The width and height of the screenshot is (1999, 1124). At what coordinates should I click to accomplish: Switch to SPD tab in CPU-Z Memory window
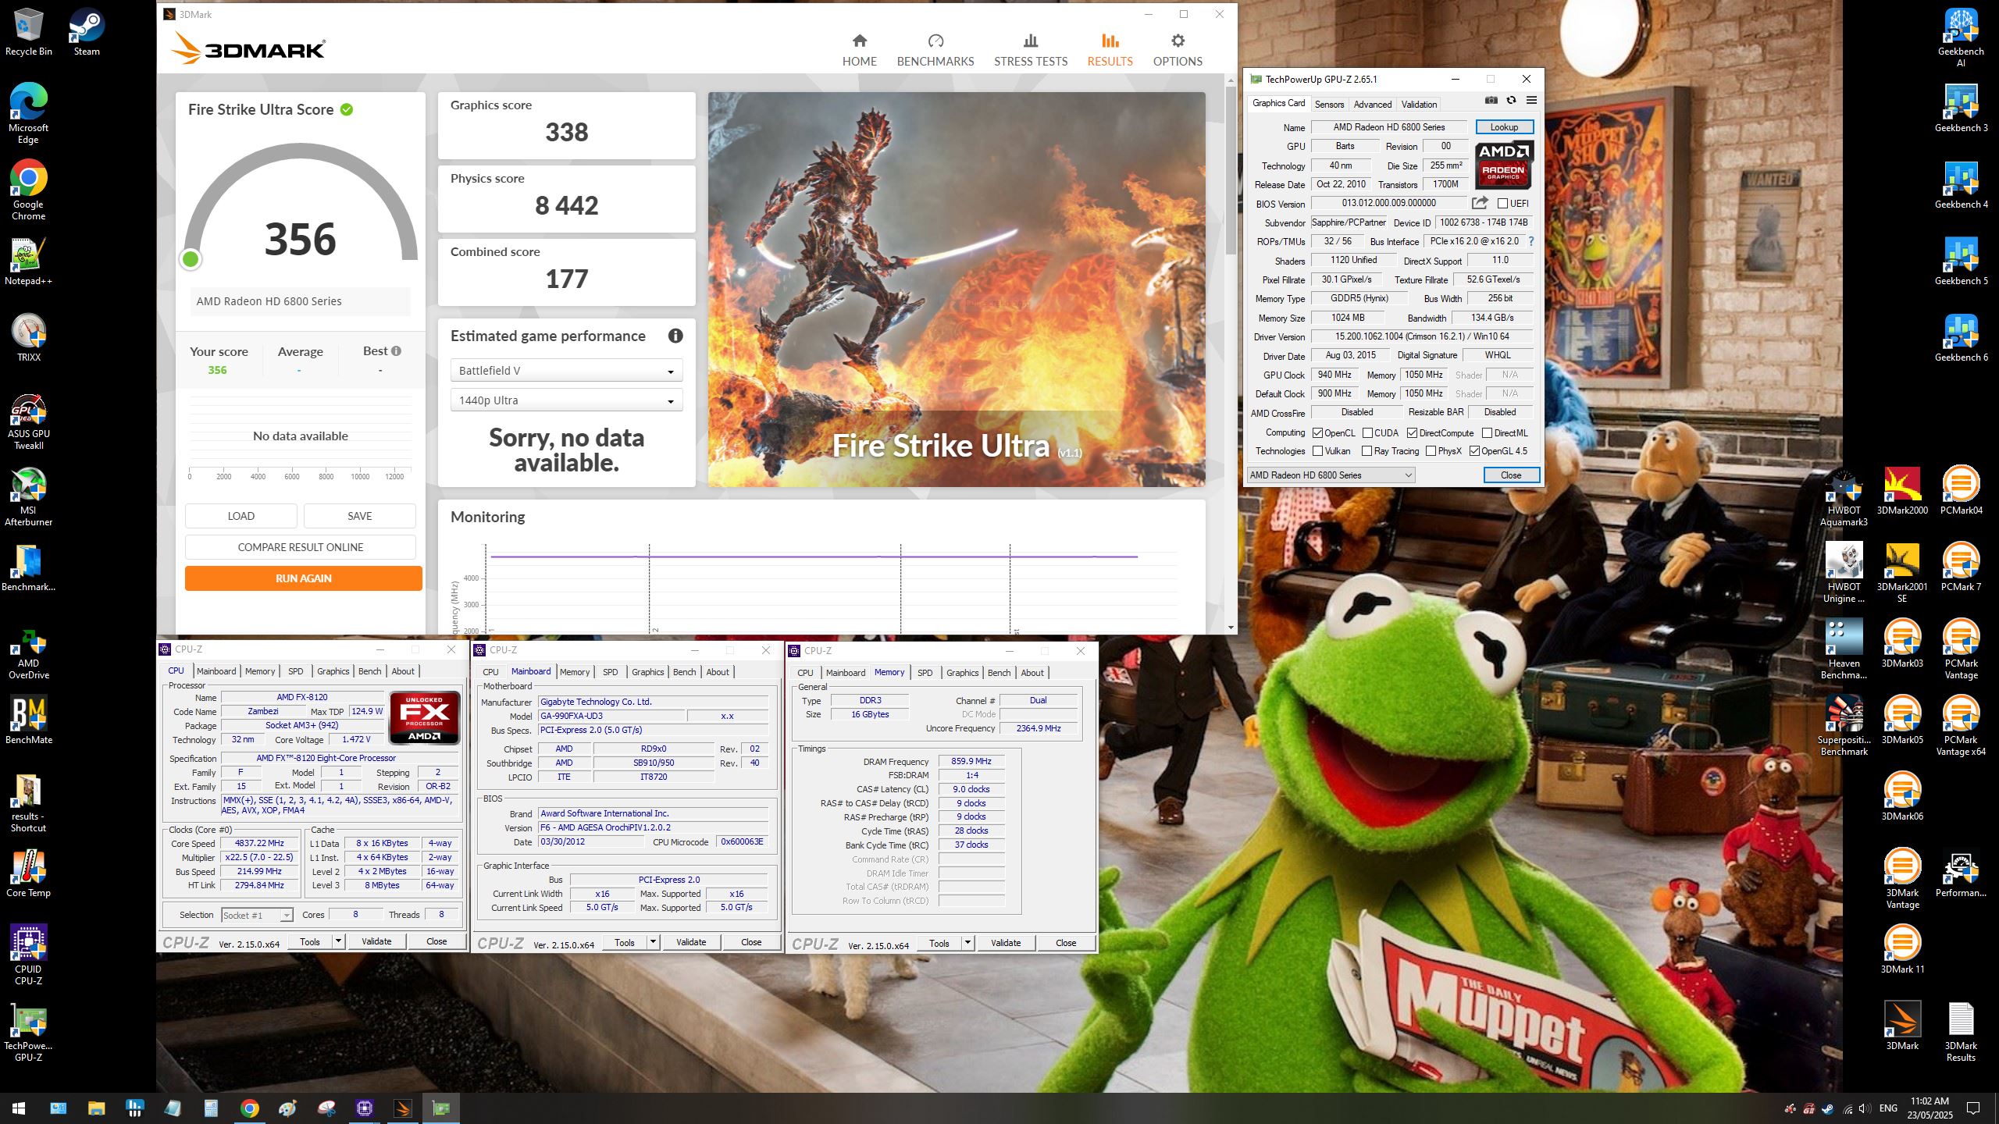coord(925,673)
